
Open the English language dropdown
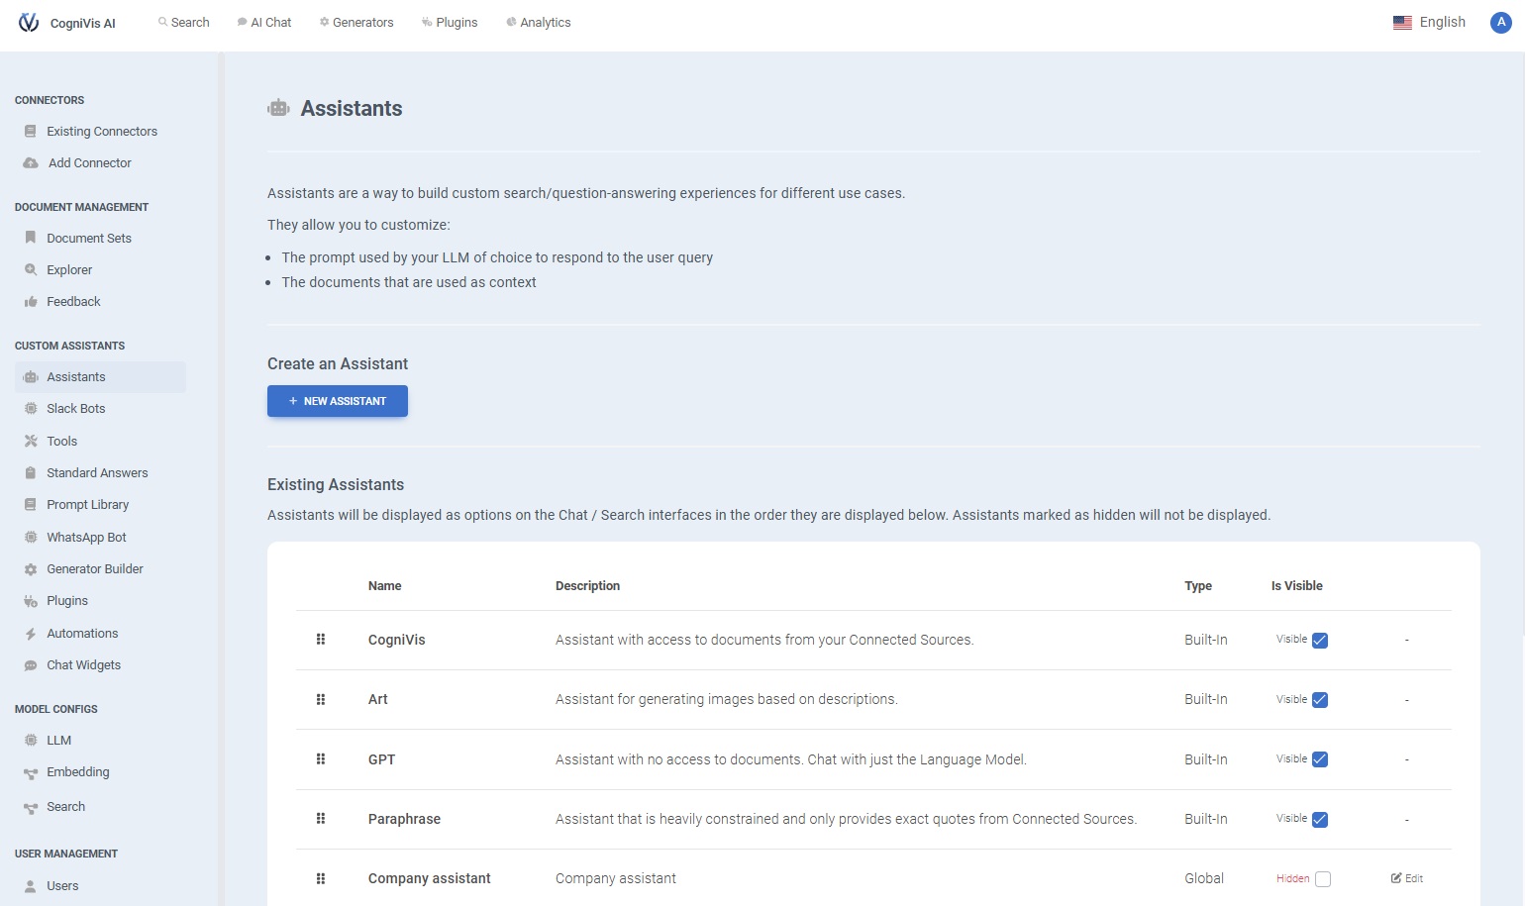pos(1429,23)
